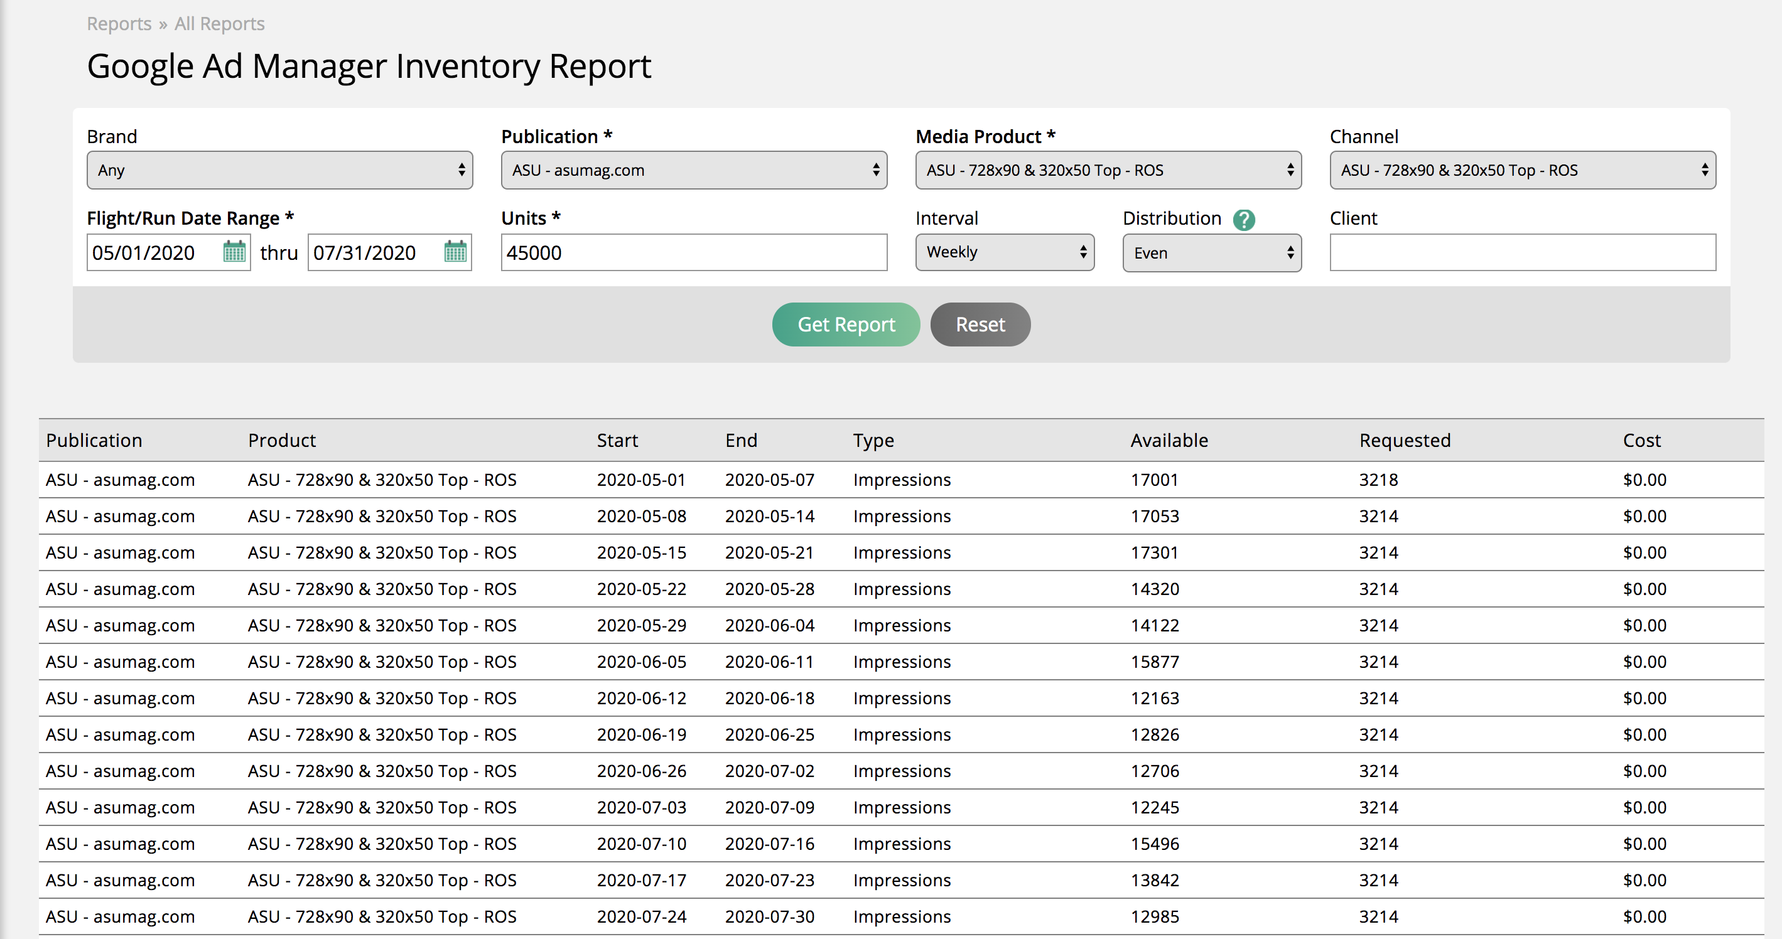Select Available value 12826
Viewport: 1782px width, 939px height.
[1155, 734]
